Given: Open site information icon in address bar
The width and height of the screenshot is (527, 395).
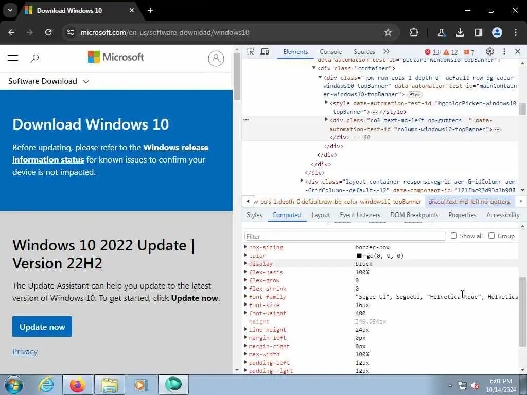Looking at the screenshot, I should 71,32.
